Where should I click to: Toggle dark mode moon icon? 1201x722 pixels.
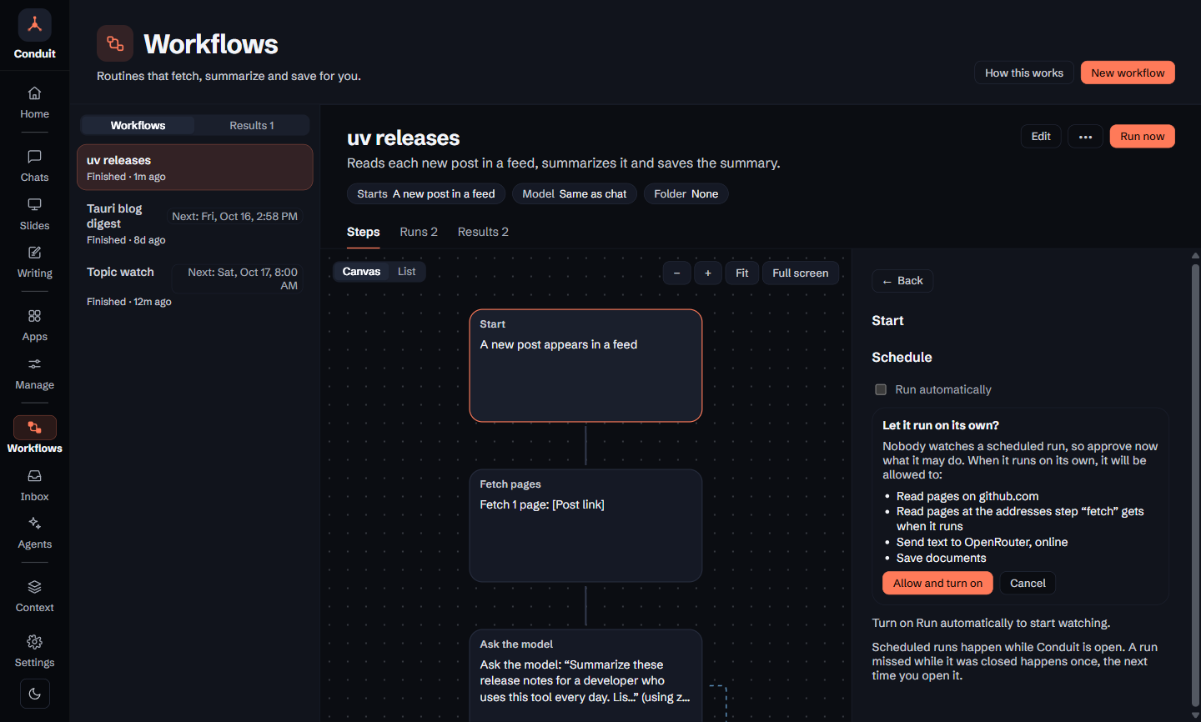(x=35, y=694)
